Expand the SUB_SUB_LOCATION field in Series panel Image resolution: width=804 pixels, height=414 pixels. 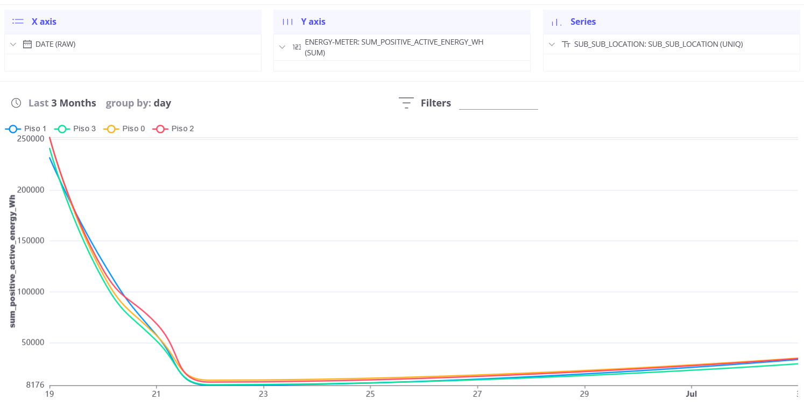tap(552, 44)
